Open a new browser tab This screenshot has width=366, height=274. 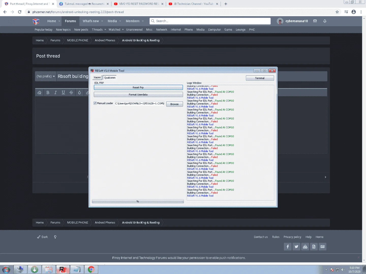click(x=226, y=4)
